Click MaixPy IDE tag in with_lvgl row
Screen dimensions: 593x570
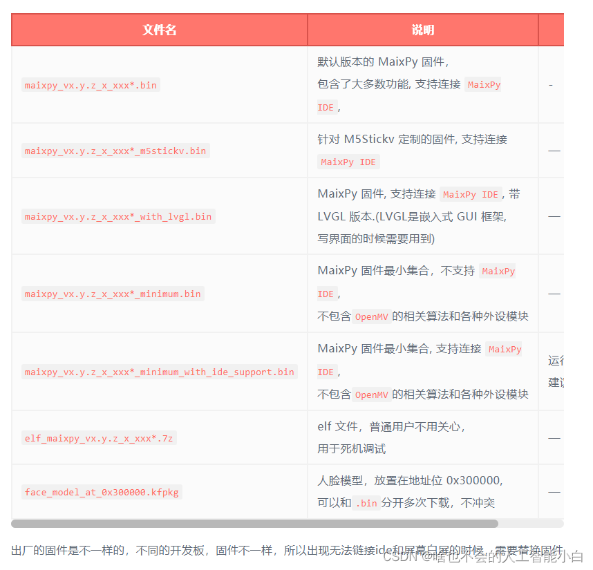click(471, 195)
